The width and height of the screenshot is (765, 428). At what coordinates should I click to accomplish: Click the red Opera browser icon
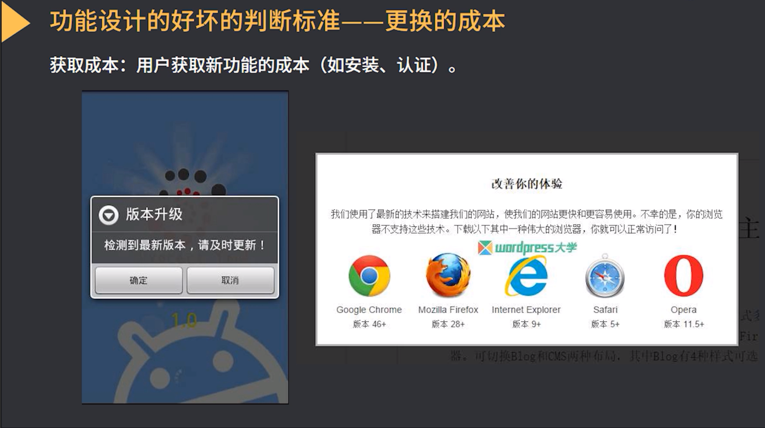tap(684, 276)
